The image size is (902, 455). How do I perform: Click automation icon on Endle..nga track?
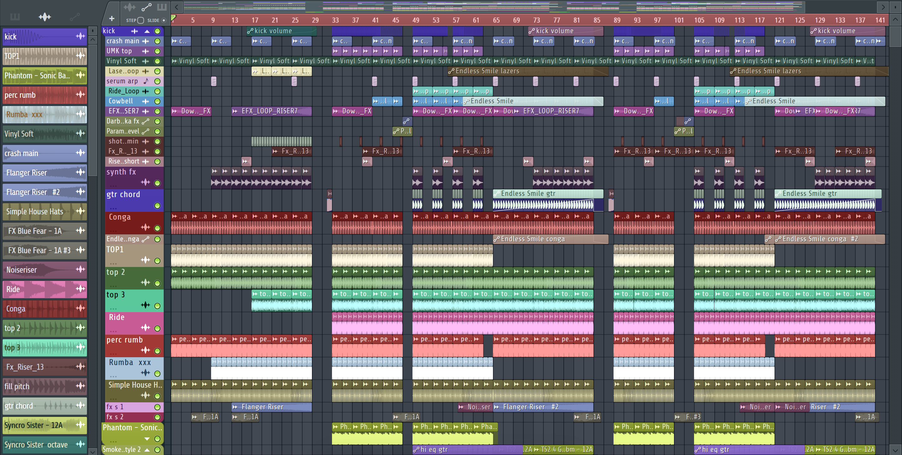coord(146,239)
